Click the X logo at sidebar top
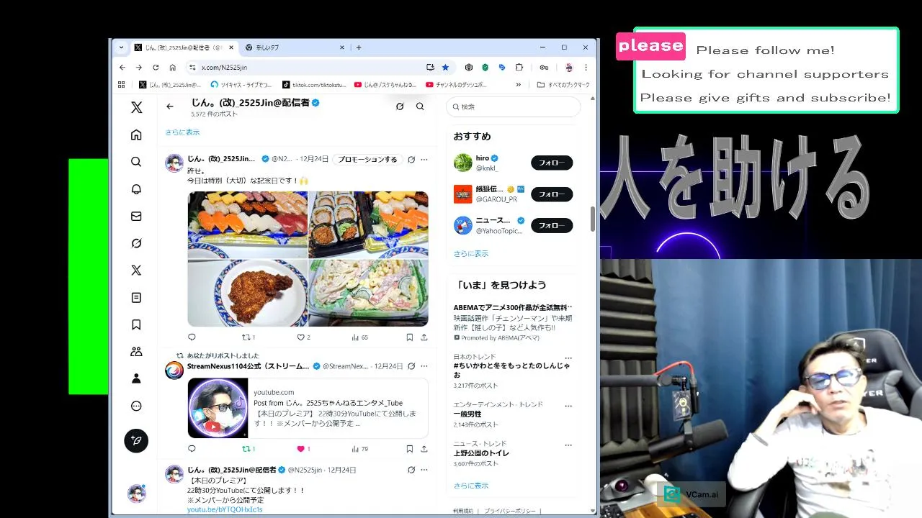The height and width of the screenshot is (518, 922). (136, 107)
